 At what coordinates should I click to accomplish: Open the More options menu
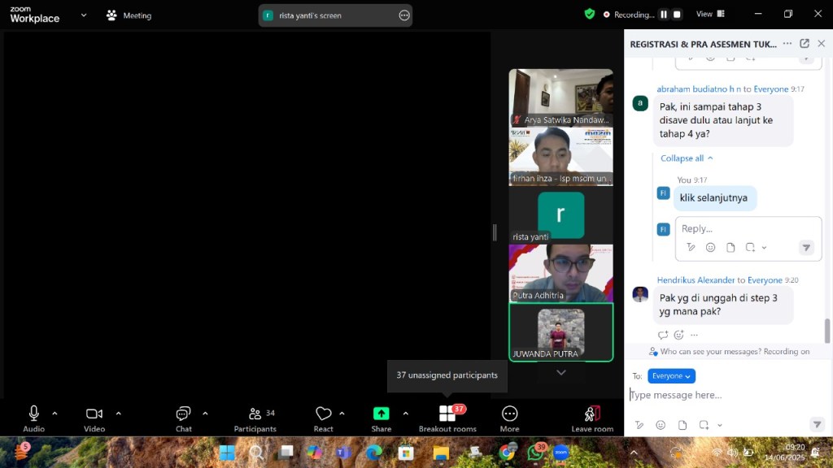(510, 414)
